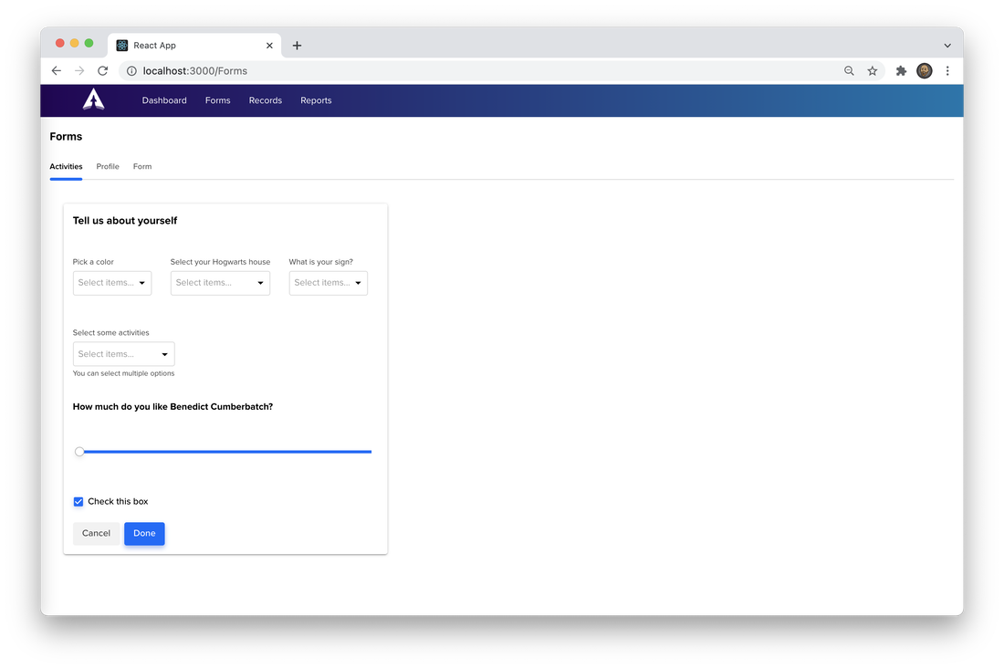Open the 'Pick a color' dropdown
This screenshot has height=669, width=1004.
coord(112,283)
